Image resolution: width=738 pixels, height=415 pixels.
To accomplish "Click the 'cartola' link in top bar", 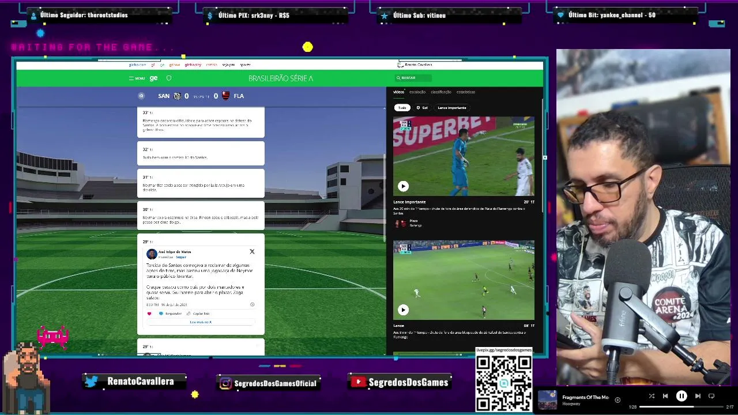I will (x=212, y=65).
